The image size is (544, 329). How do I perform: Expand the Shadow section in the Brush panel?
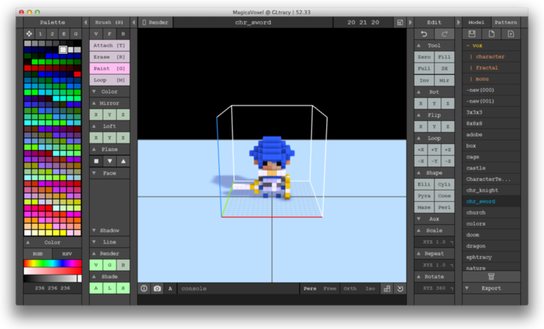tap(109, 230)
